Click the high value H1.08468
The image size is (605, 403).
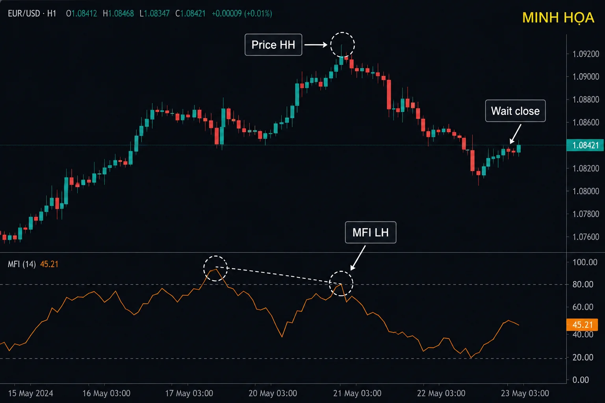coord(118,13)
